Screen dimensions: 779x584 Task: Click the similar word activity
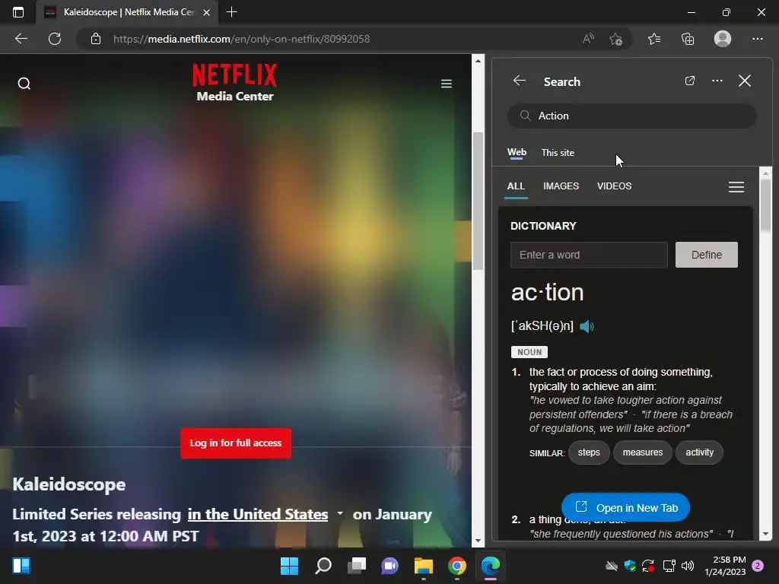[x=699, y=452]
